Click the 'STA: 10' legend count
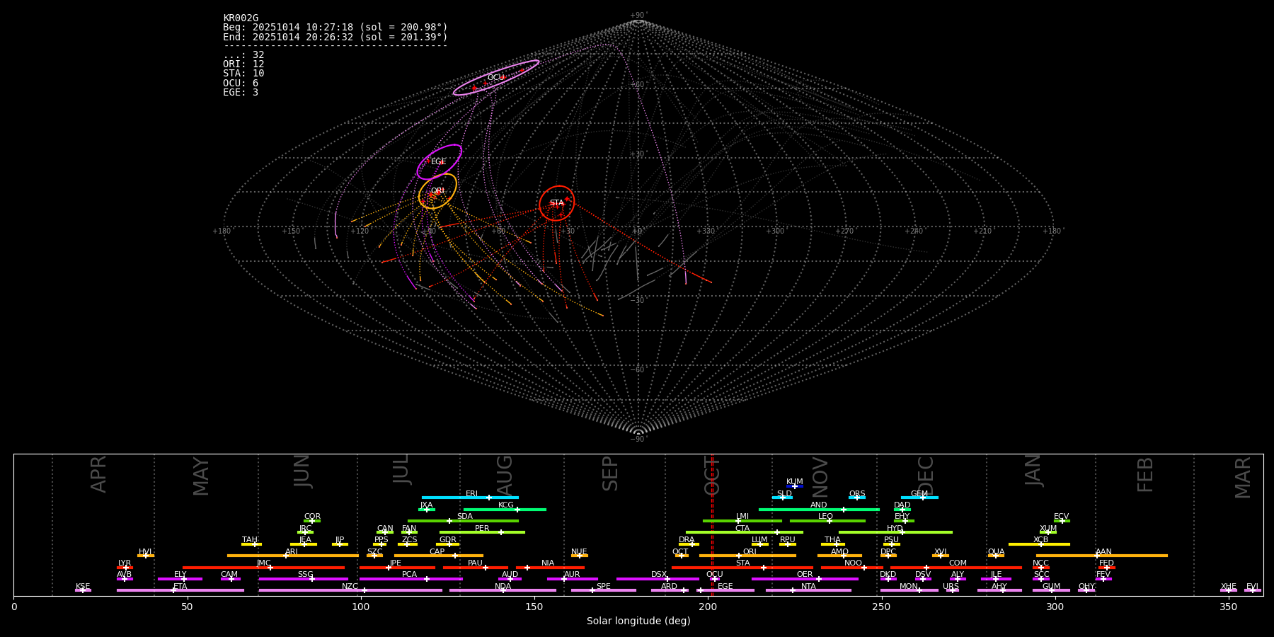 (243, 74)
